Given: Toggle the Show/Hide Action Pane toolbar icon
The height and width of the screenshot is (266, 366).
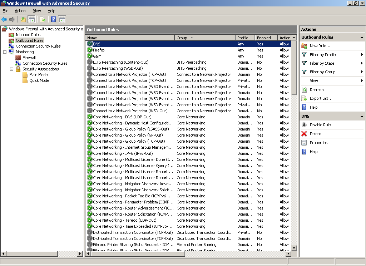Looking at the screenshot, I should 62,19.
